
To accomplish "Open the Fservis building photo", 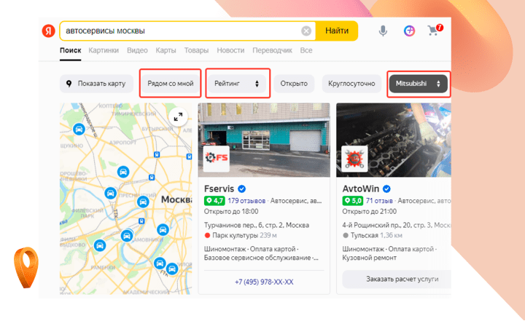I will (265, 140).
